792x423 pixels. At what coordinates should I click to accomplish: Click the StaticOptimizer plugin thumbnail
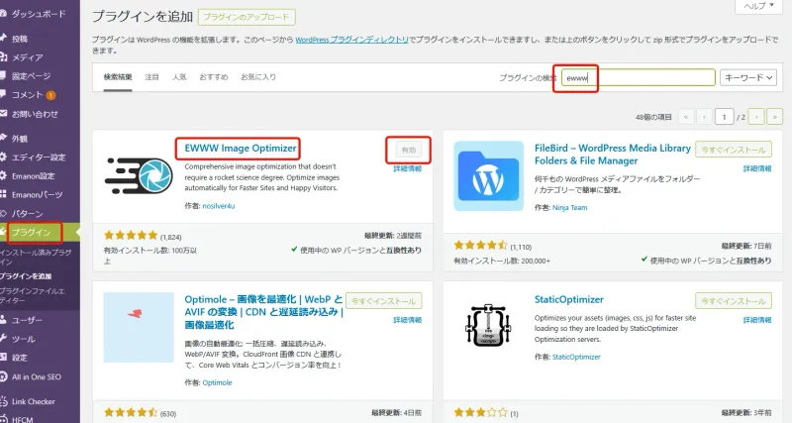pyautogui.click(x=488, y=326)
